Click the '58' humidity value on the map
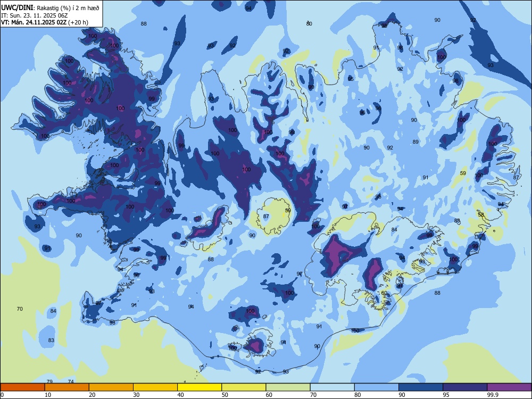This screenshot has width=532, height=399. click(481, 215)
